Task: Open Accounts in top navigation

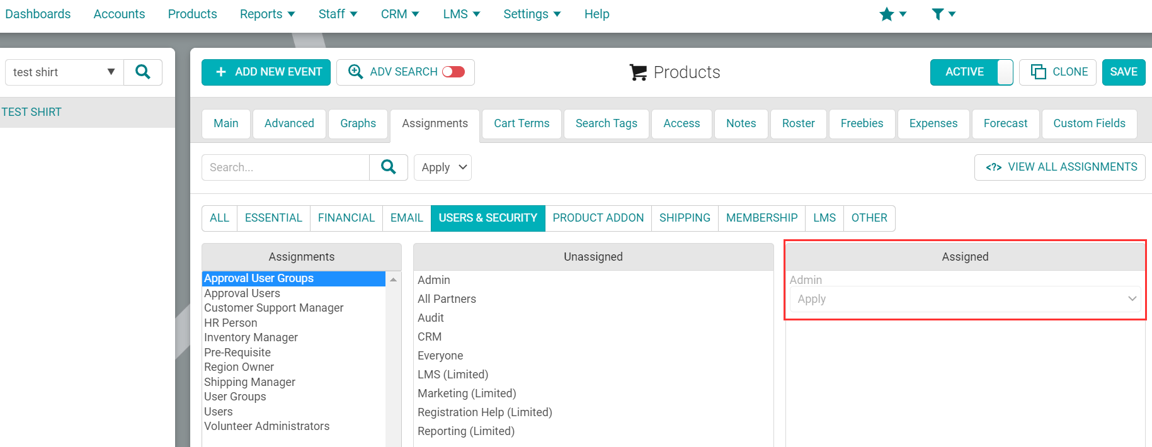Action: [x=119, y=14]
